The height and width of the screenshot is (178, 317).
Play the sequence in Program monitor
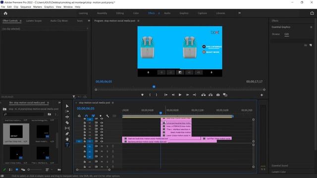pos(180,95)
